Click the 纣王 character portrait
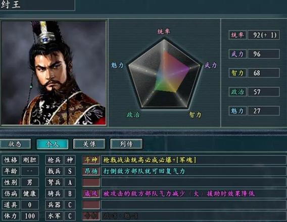This screenshot has height=222, width=287. coord(54,73)
